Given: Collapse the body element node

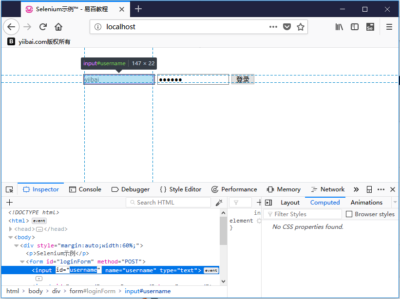Looking at the screenshot, I should pyautogui.click(x=10, y=237).
